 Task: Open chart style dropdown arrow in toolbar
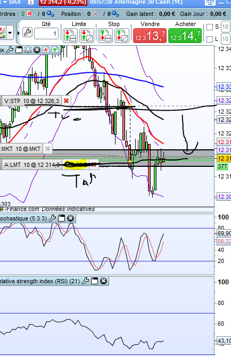pos(10,33)
